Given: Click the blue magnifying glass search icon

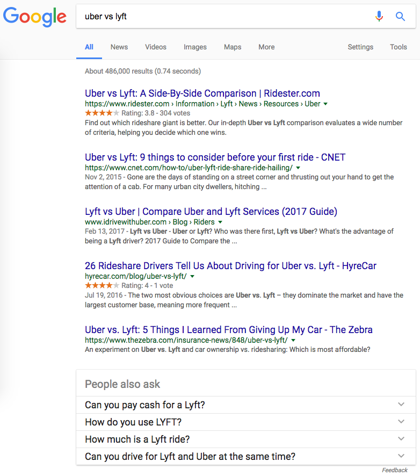Looking at the screenshot, I should coord(400,17).
